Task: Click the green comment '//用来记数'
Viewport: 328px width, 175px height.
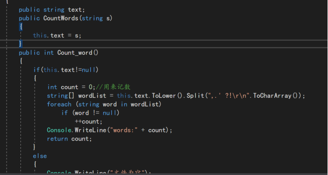Action: point(113,87)
